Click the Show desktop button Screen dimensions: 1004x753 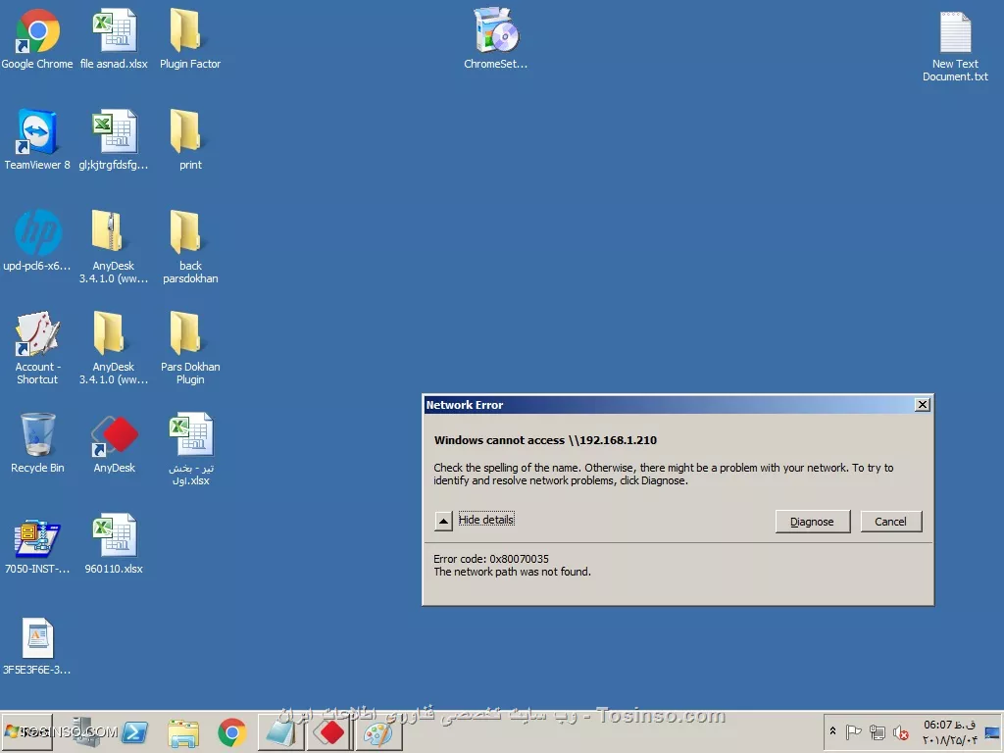(992, 731)
